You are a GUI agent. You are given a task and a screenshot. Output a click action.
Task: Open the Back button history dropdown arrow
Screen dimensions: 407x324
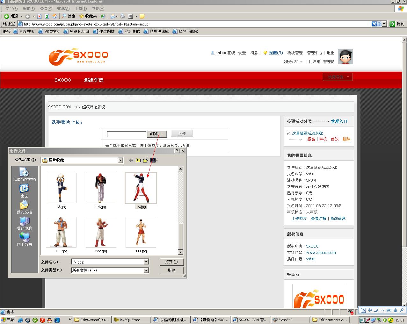pyautogui.click(x=22, y=16)
